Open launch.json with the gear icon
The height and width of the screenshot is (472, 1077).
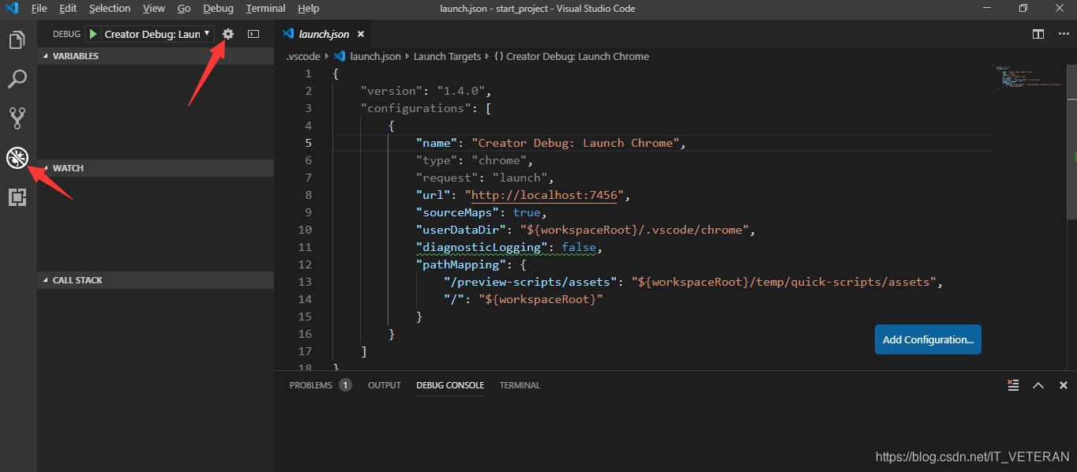(x=228, y=34)
